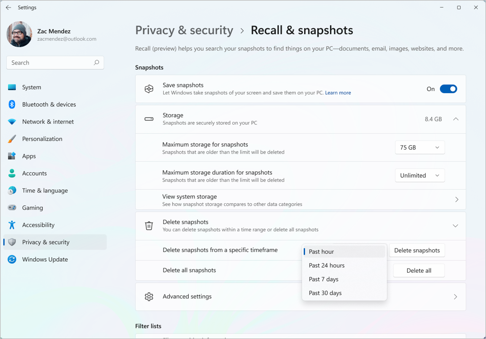Screen dimensions: 486x339
Task: Navigate to Windows Update
Action: [45, 259]
